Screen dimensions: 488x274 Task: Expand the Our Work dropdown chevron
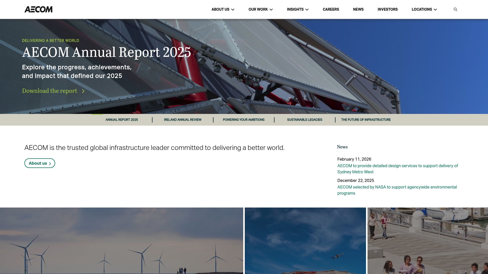(x=271, y=10)
